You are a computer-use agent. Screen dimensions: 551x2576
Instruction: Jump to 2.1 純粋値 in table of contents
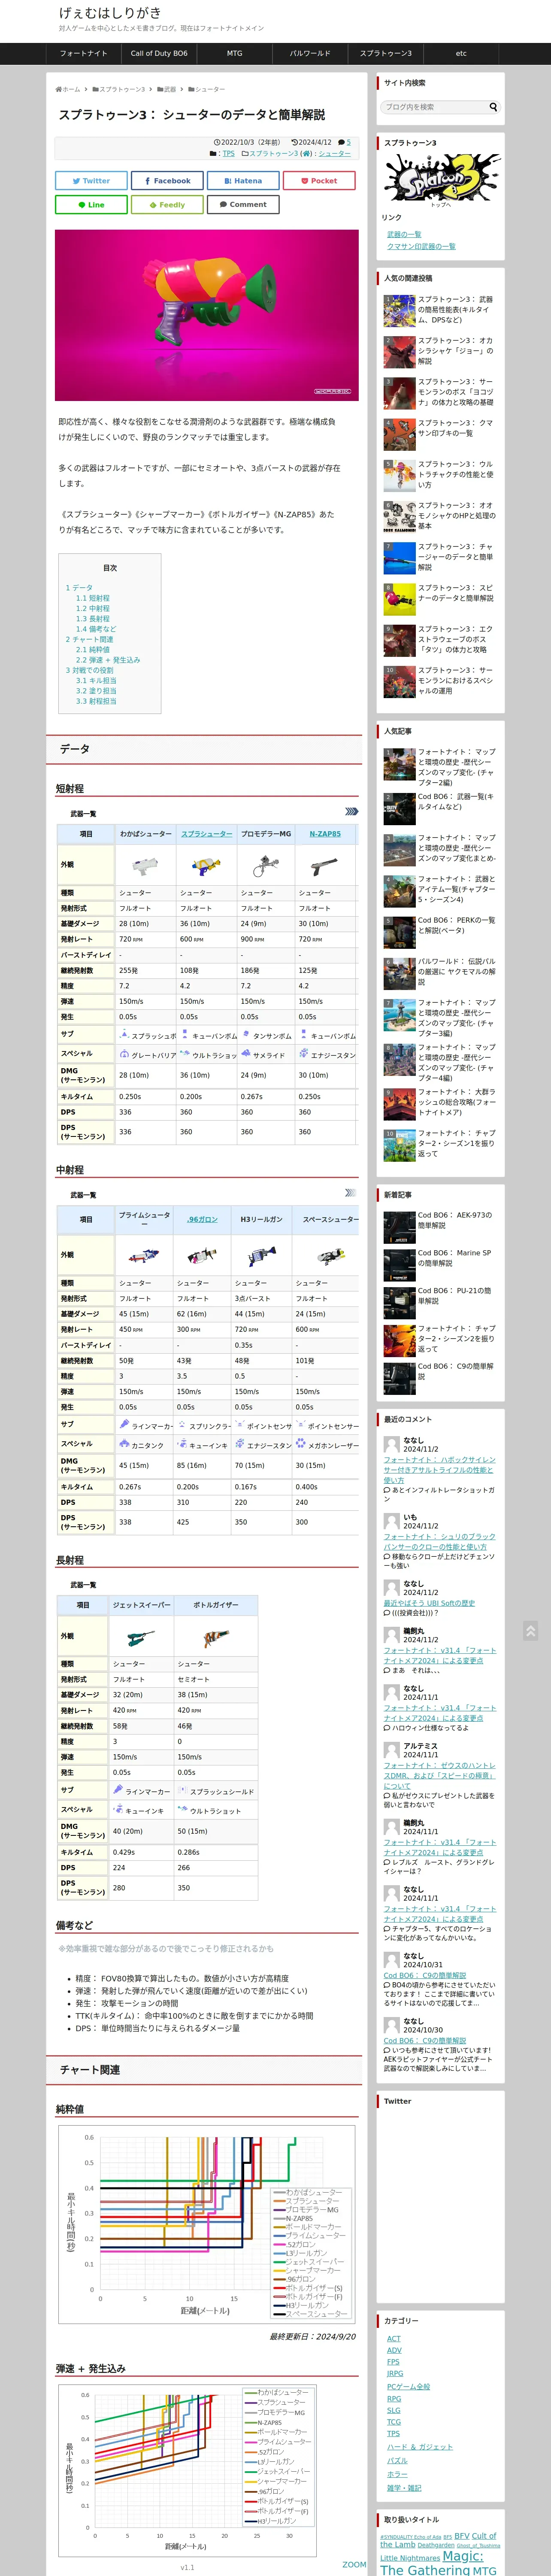click(93, 650)
